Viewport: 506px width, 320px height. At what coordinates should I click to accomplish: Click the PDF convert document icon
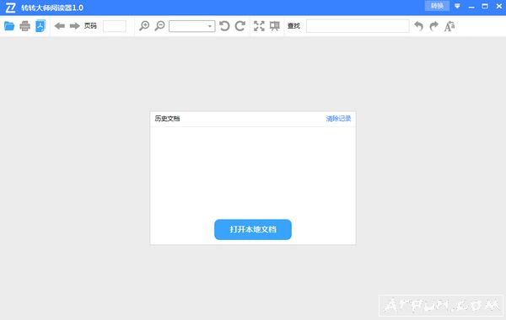[x=40, y=26]
